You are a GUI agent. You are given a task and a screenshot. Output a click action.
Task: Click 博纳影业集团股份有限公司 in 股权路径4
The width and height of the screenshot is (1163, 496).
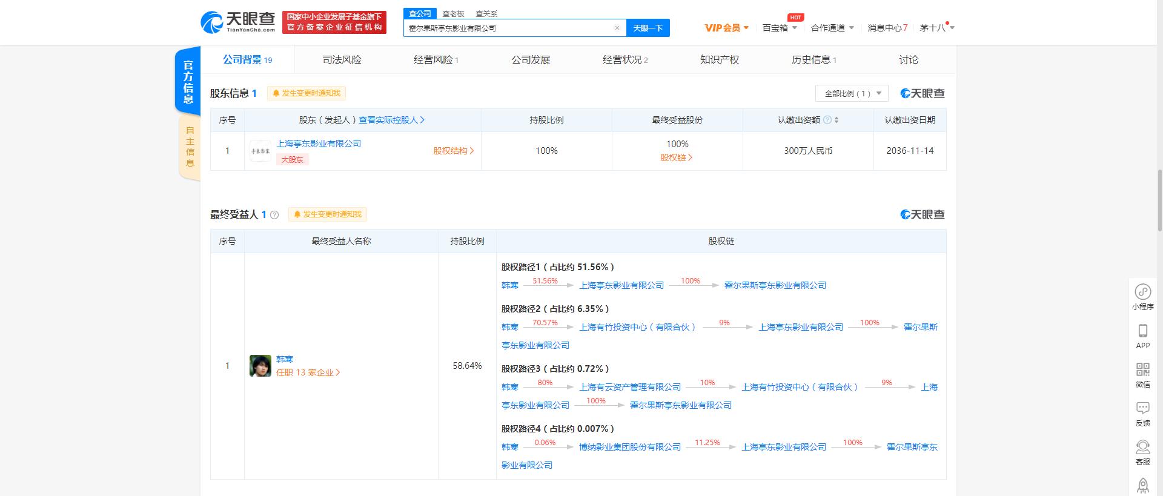click(630, 447)
